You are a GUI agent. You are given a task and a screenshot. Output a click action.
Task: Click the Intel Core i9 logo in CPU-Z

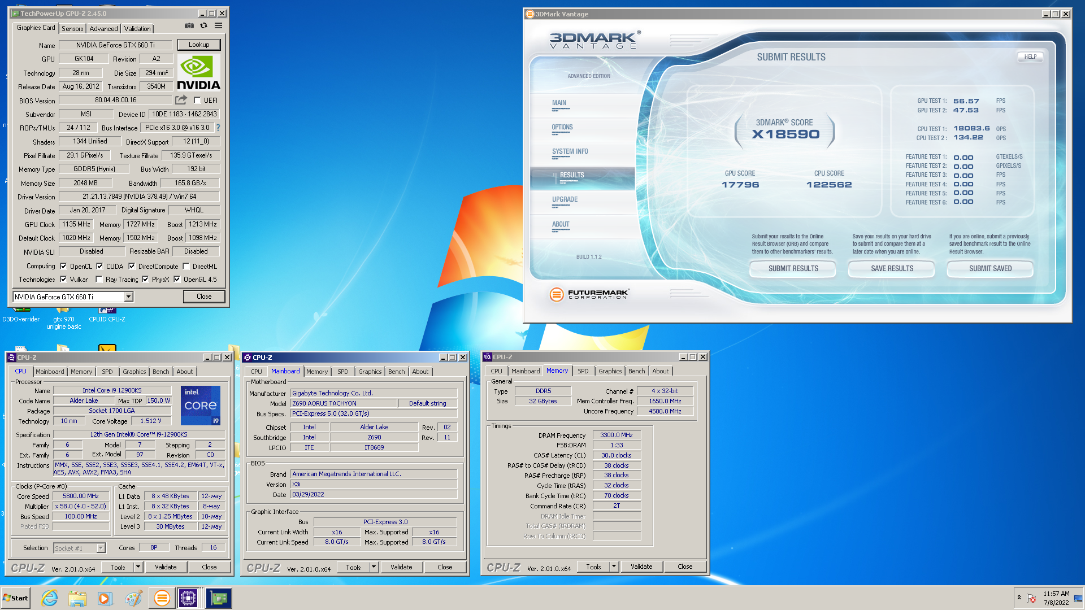tap(201, 406)
